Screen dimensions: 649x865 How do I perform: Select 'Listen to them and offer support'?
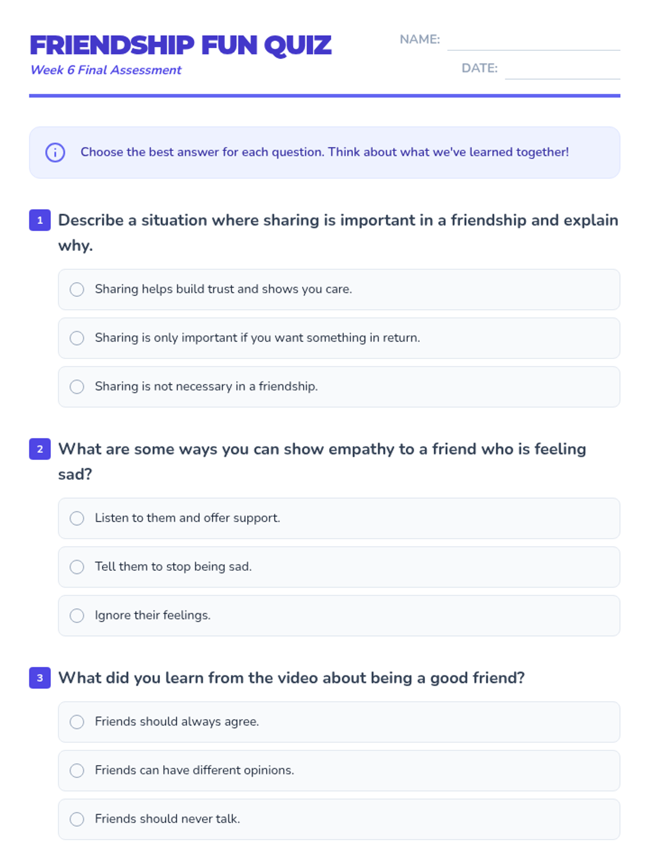click(x=77, y=518)
